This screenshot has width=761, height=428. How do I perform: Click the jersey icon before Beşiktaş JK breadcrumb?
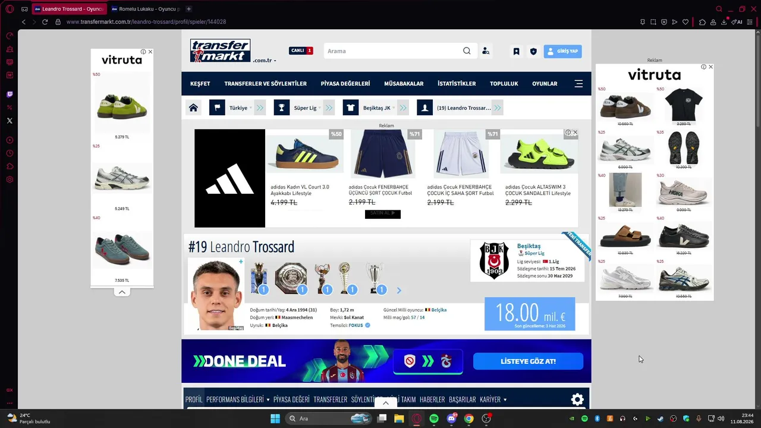point(351,108)
